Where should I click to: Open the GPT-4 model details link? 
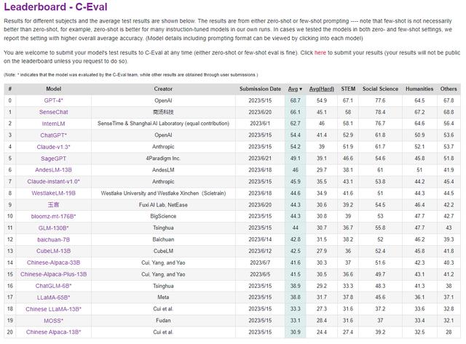point(53,100)
